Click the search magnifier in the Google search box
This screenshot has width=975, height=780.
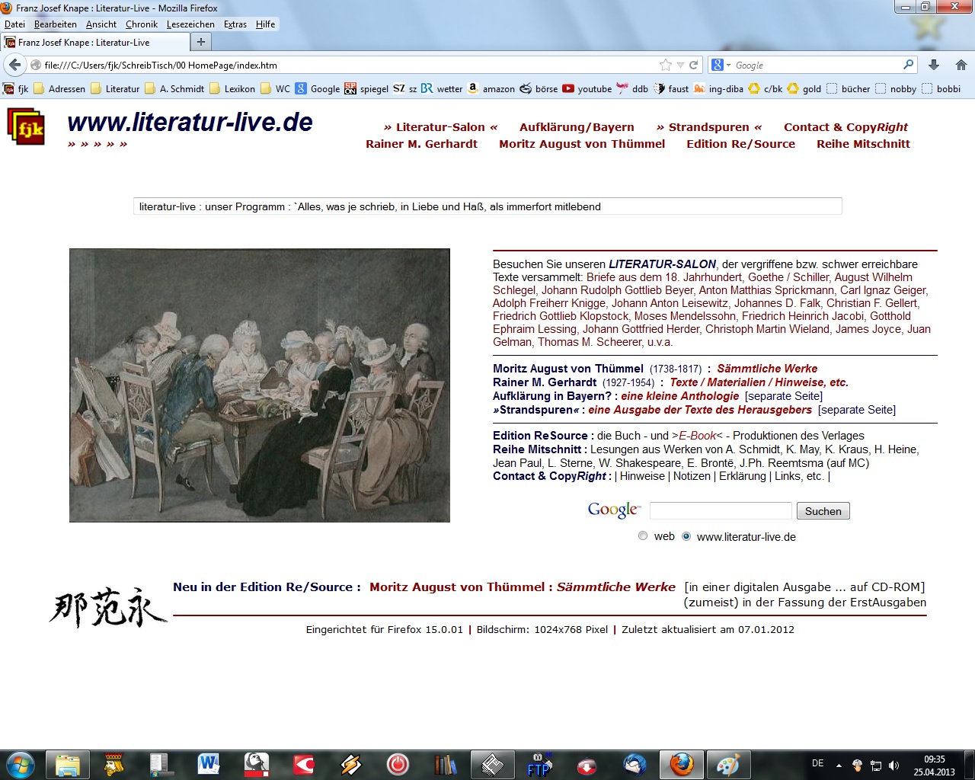(908, 65)
